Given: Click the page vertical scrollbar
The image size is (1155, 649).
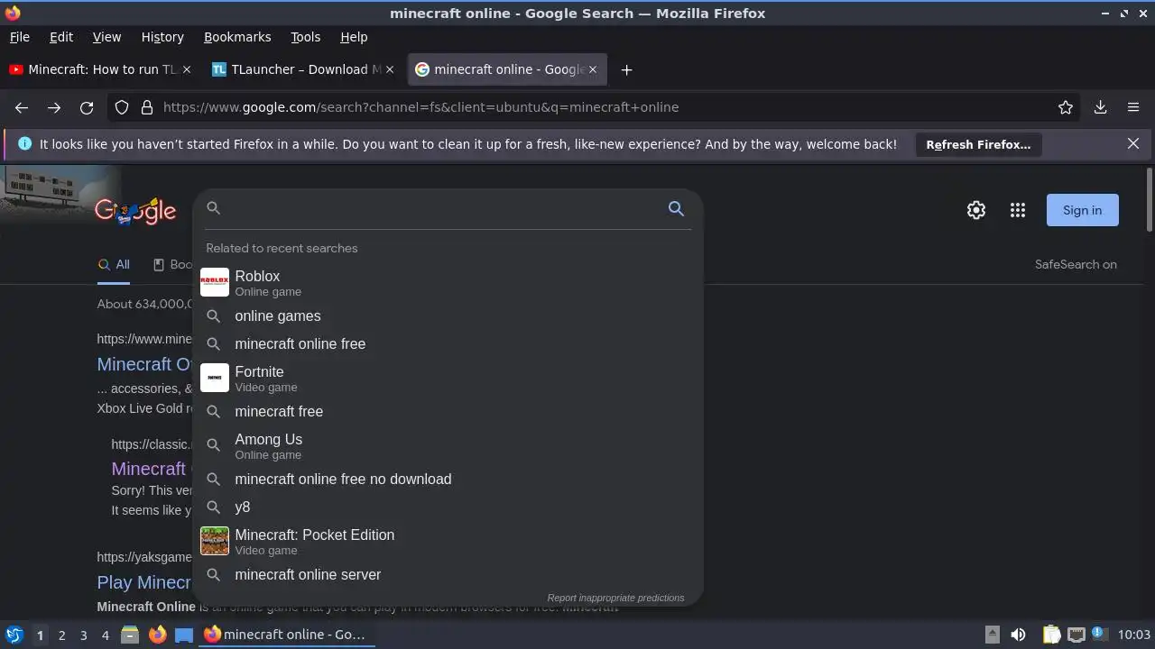Looking at the screenshot, I should 1149,198.
